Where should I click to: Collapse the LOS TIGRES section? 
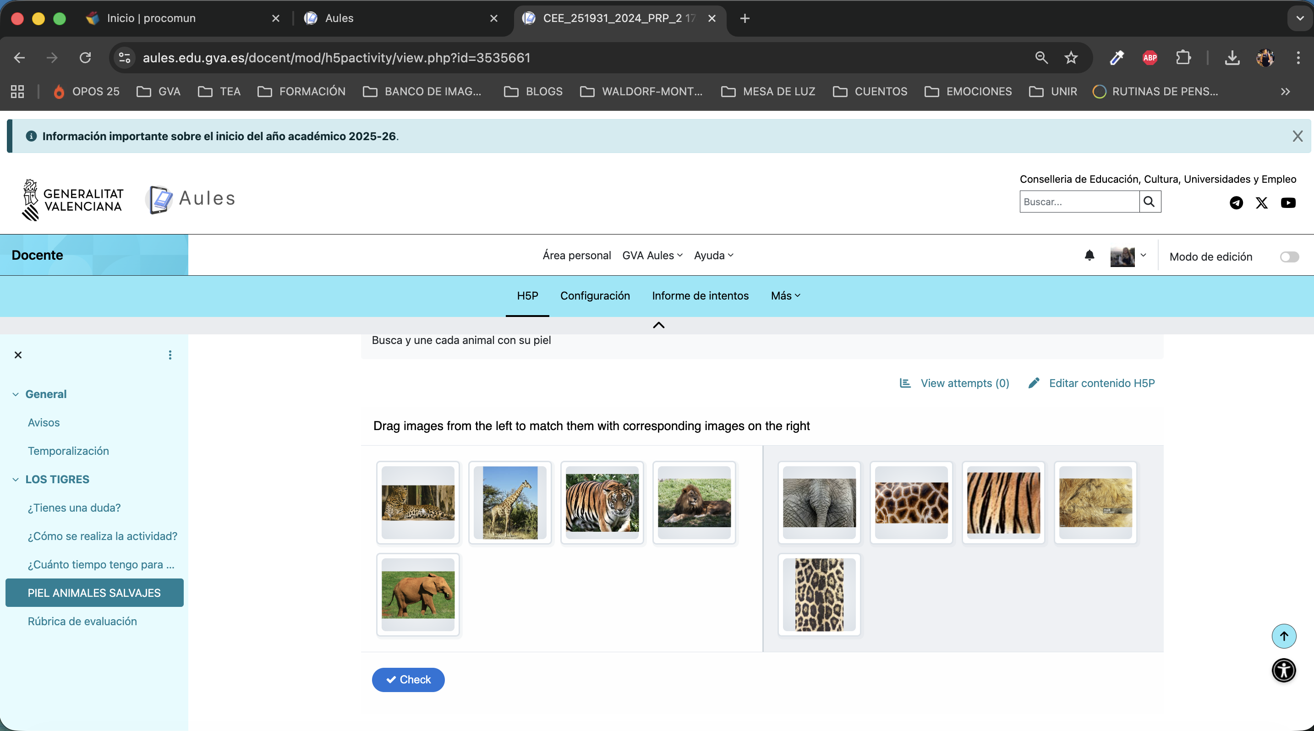15,479
